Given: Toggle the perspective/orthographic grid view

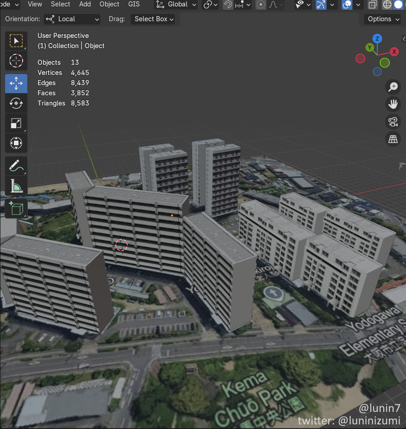Looking at the screenshot, I should [x=393, y=139].
